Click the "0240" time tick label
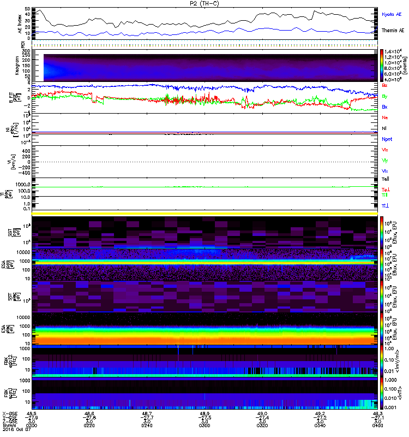 coord(147,426)
